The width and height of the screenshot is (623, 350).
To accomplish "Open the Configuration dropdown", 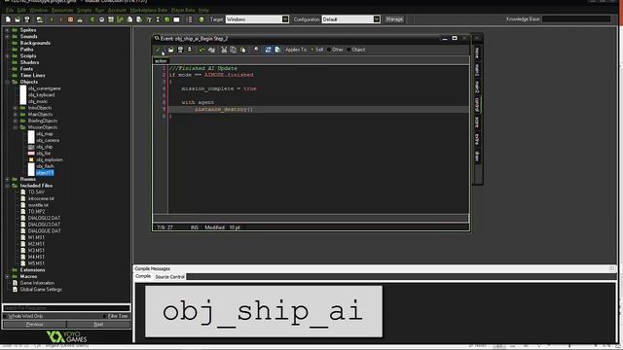I will [377, 19].
